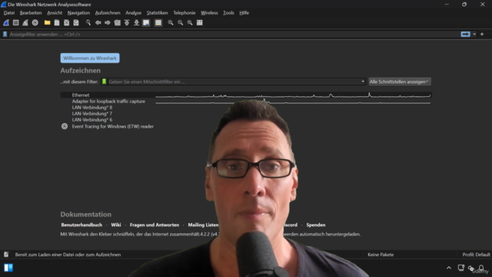Viewport: 492px width, 277px height.
Task: Click the expert info status bar icon
Action: pyautogui.click(x=6, y=255)
